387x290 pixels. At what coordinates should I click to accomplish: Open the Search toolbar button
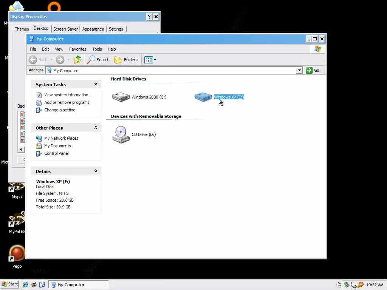pos(98,60)
